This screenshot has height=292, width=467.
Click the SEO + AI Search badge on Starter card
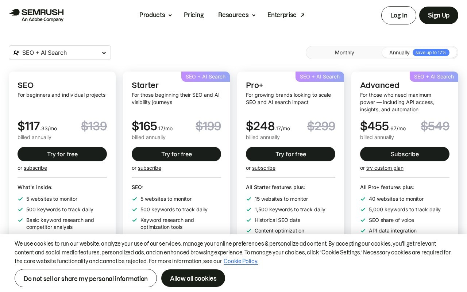pos(205,77)
